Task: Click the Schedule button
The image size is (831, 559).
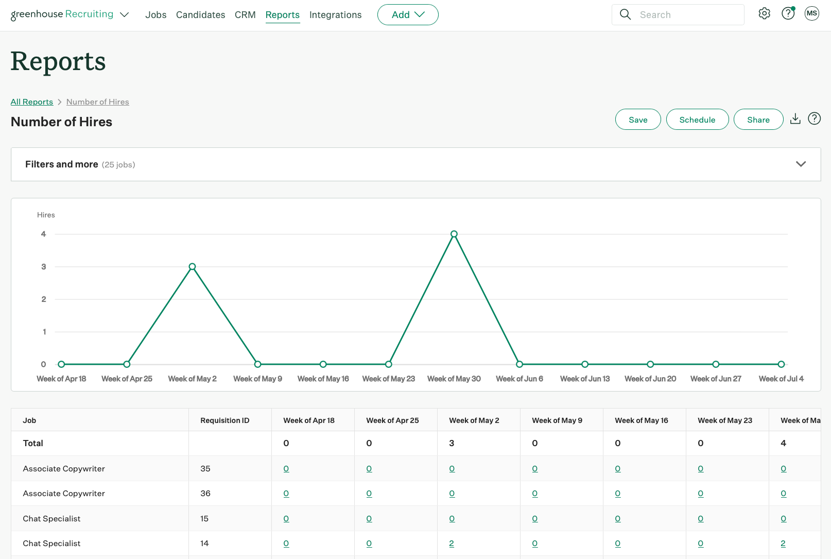Action: pos(697,119)
